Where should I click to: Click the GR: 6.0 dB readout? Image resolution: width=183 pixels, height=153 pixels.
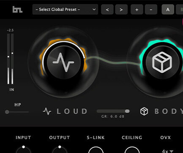pyautogui.click(x=113, y=116)
